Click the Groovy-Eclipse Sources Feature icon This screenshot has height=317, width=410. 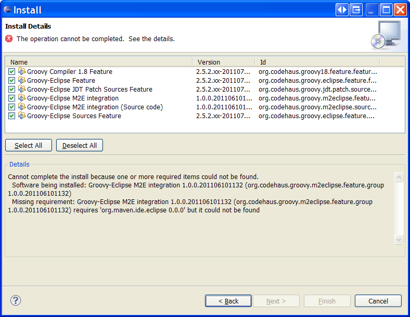(x=22, y=116)
